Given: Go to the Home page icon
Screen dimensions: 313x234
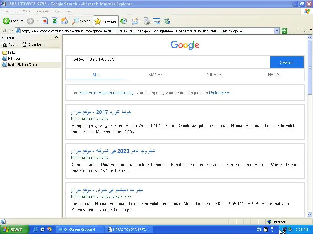Looking at the screenshot, I should click(64, 21).
